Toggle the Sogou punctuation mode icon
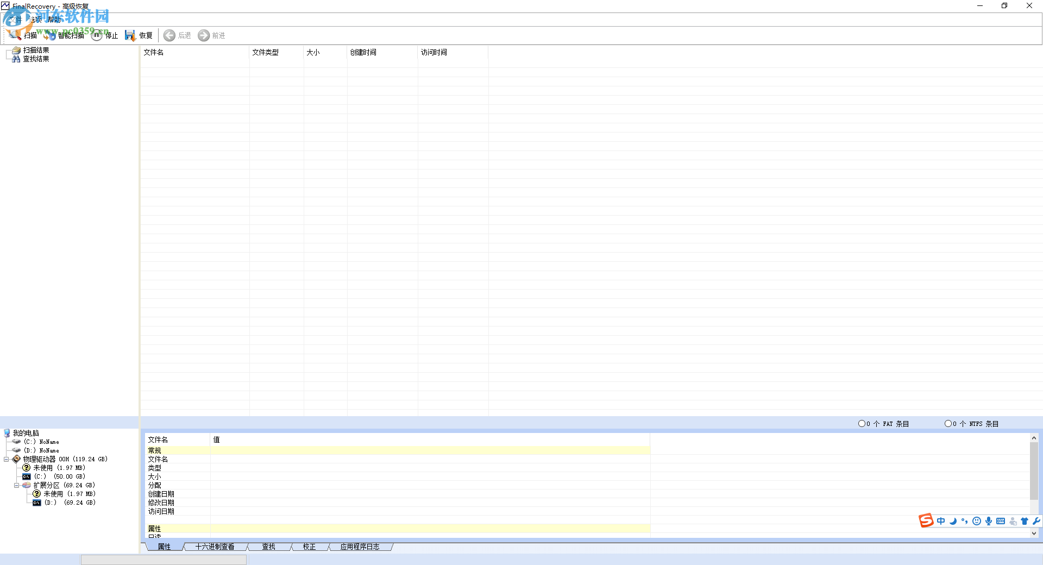Image resolution: width=1043 pixels, height=565 pixels. point(965,521)
